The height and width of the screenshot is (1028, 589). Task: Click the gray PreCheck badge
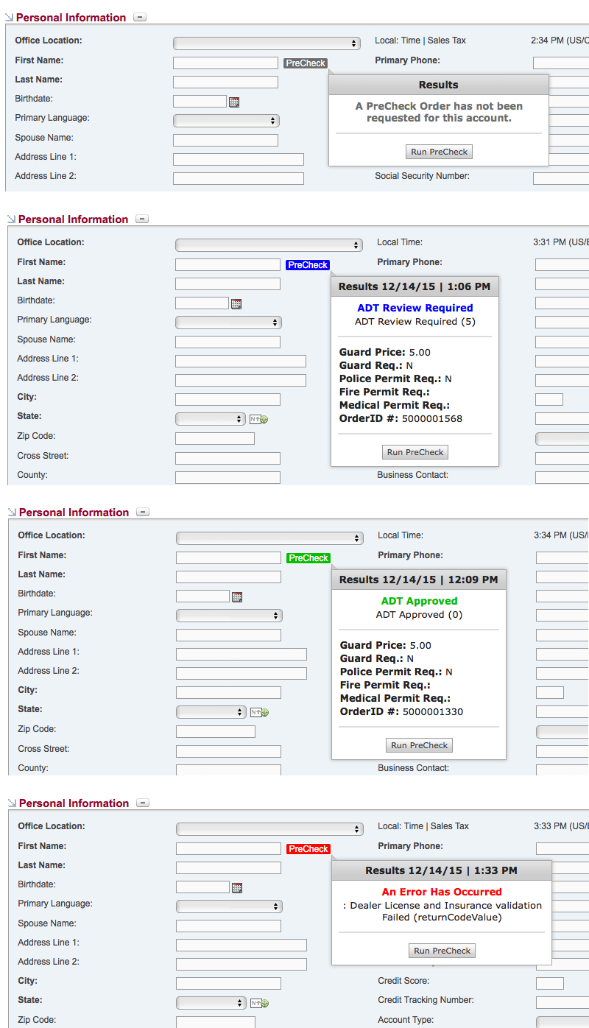pyautogui.click(x=306, y=63)
